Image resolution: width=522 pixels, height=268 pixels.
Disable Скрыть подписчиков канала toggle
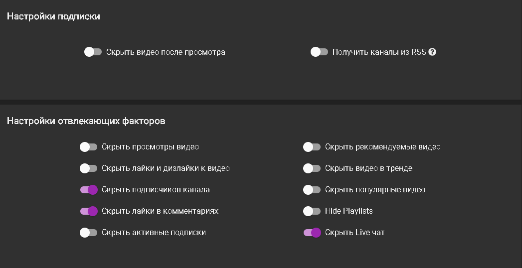pyautogui.click(x=88, y=190)
